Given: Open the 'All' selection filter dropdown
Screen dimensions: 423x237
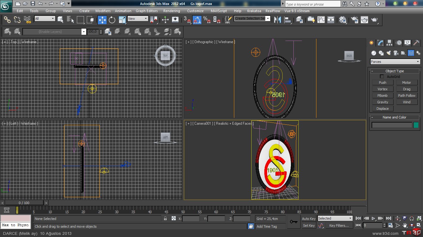Looking at the screenshot, I should [x=45, y=19].
